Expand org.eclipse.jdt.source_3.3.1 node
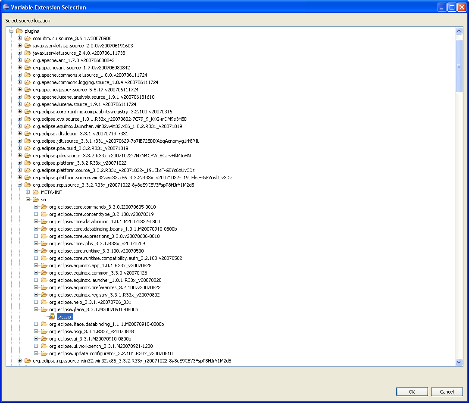 click(x=19, y=141)
